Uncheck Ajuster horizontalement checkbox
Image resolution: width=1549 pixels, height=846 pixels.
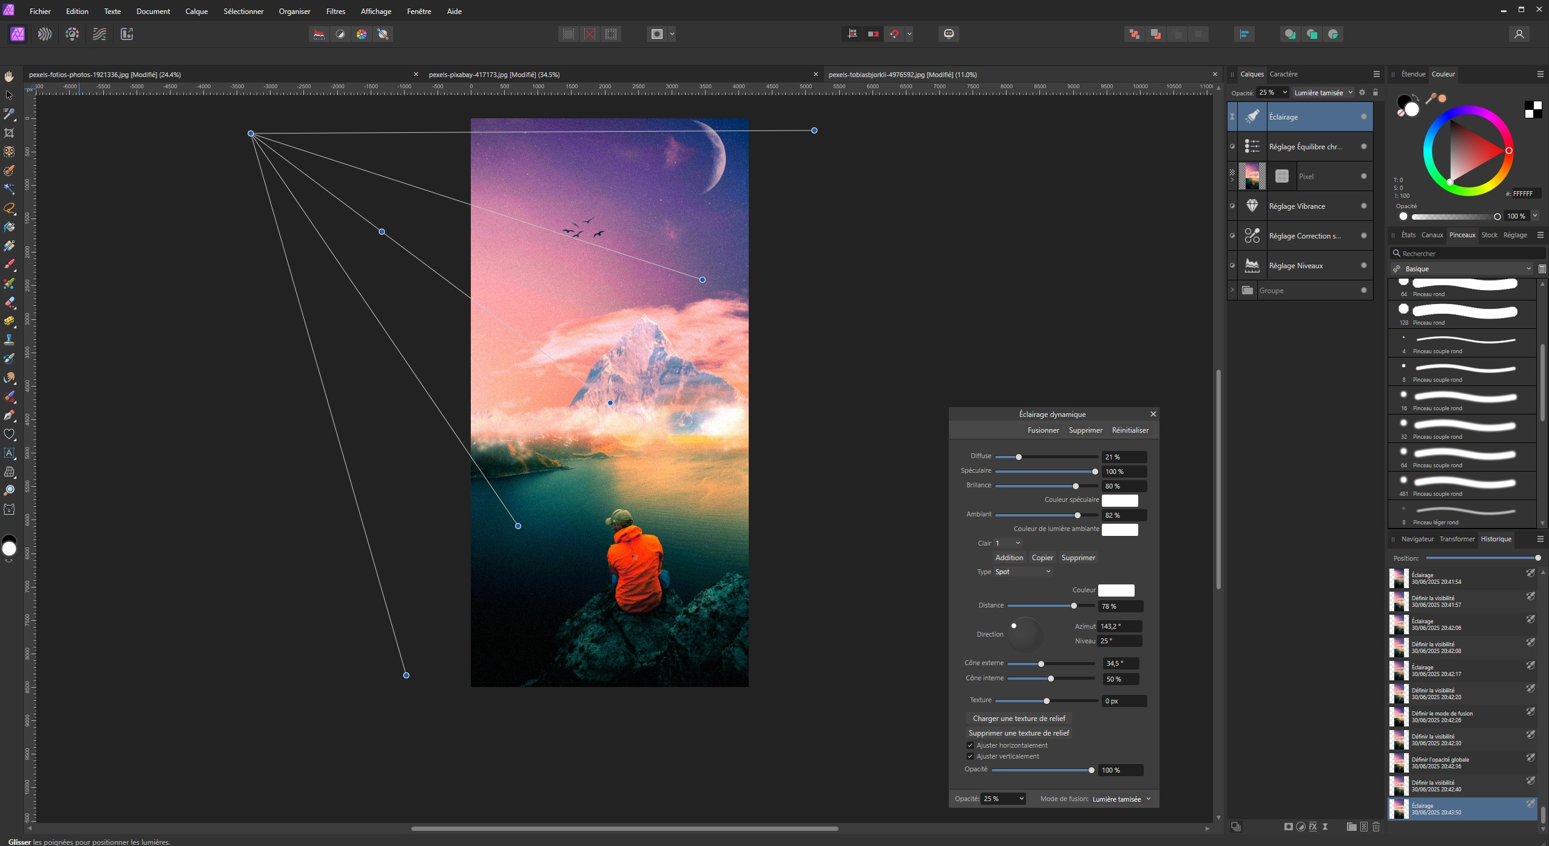pos(970,745)
